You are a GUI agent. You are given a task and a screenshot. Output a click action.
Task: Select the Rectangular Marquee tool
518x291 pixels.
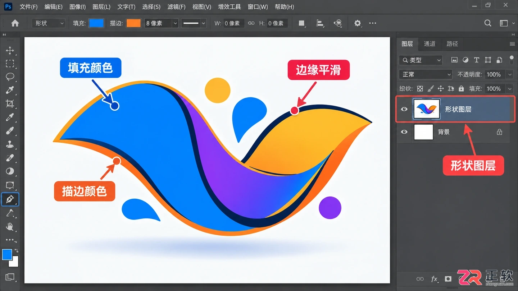(10, 64)
